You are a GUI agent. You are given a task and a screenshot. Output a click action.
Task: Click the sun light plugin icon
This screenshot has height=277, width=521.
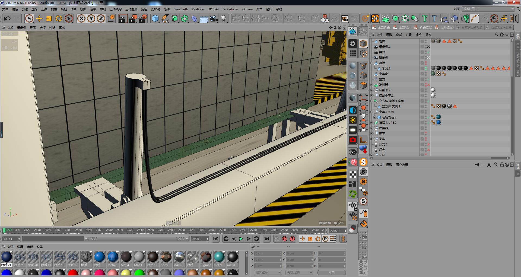pos(352,120)
